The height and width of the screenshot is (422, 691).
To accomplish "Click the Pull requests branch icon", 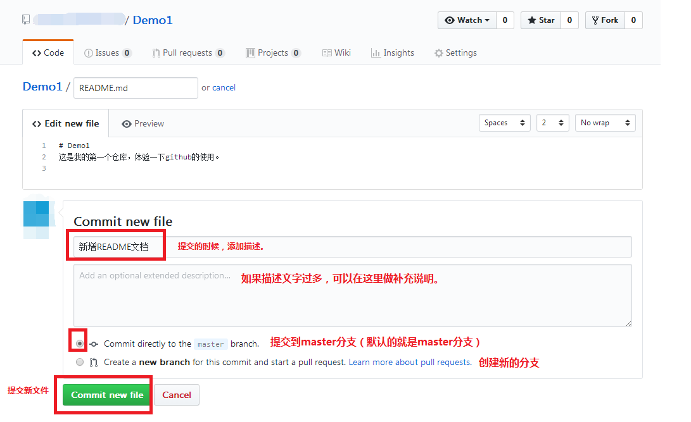I will (x=156, y=53).
